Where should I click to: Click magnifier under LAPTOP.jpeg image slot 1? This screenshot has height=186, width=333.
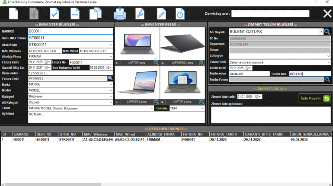156,63
